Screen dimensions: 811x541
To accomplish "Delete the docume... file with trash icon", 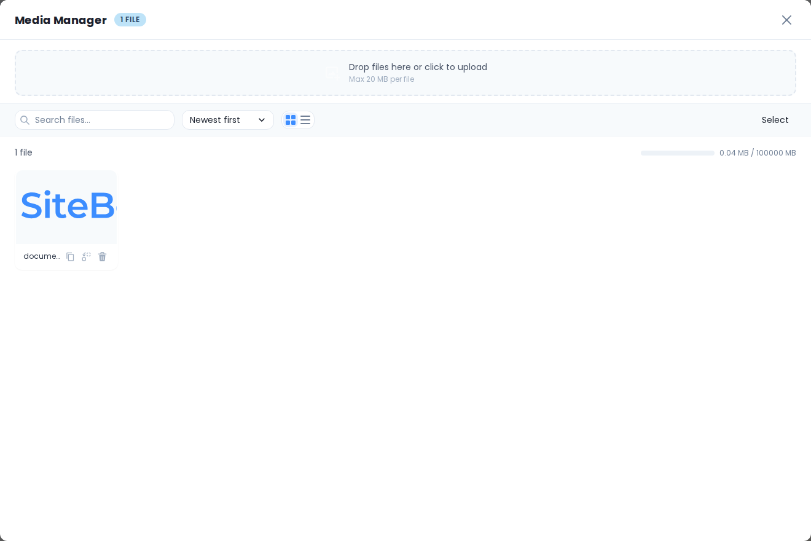I will (x=102, y=256).
